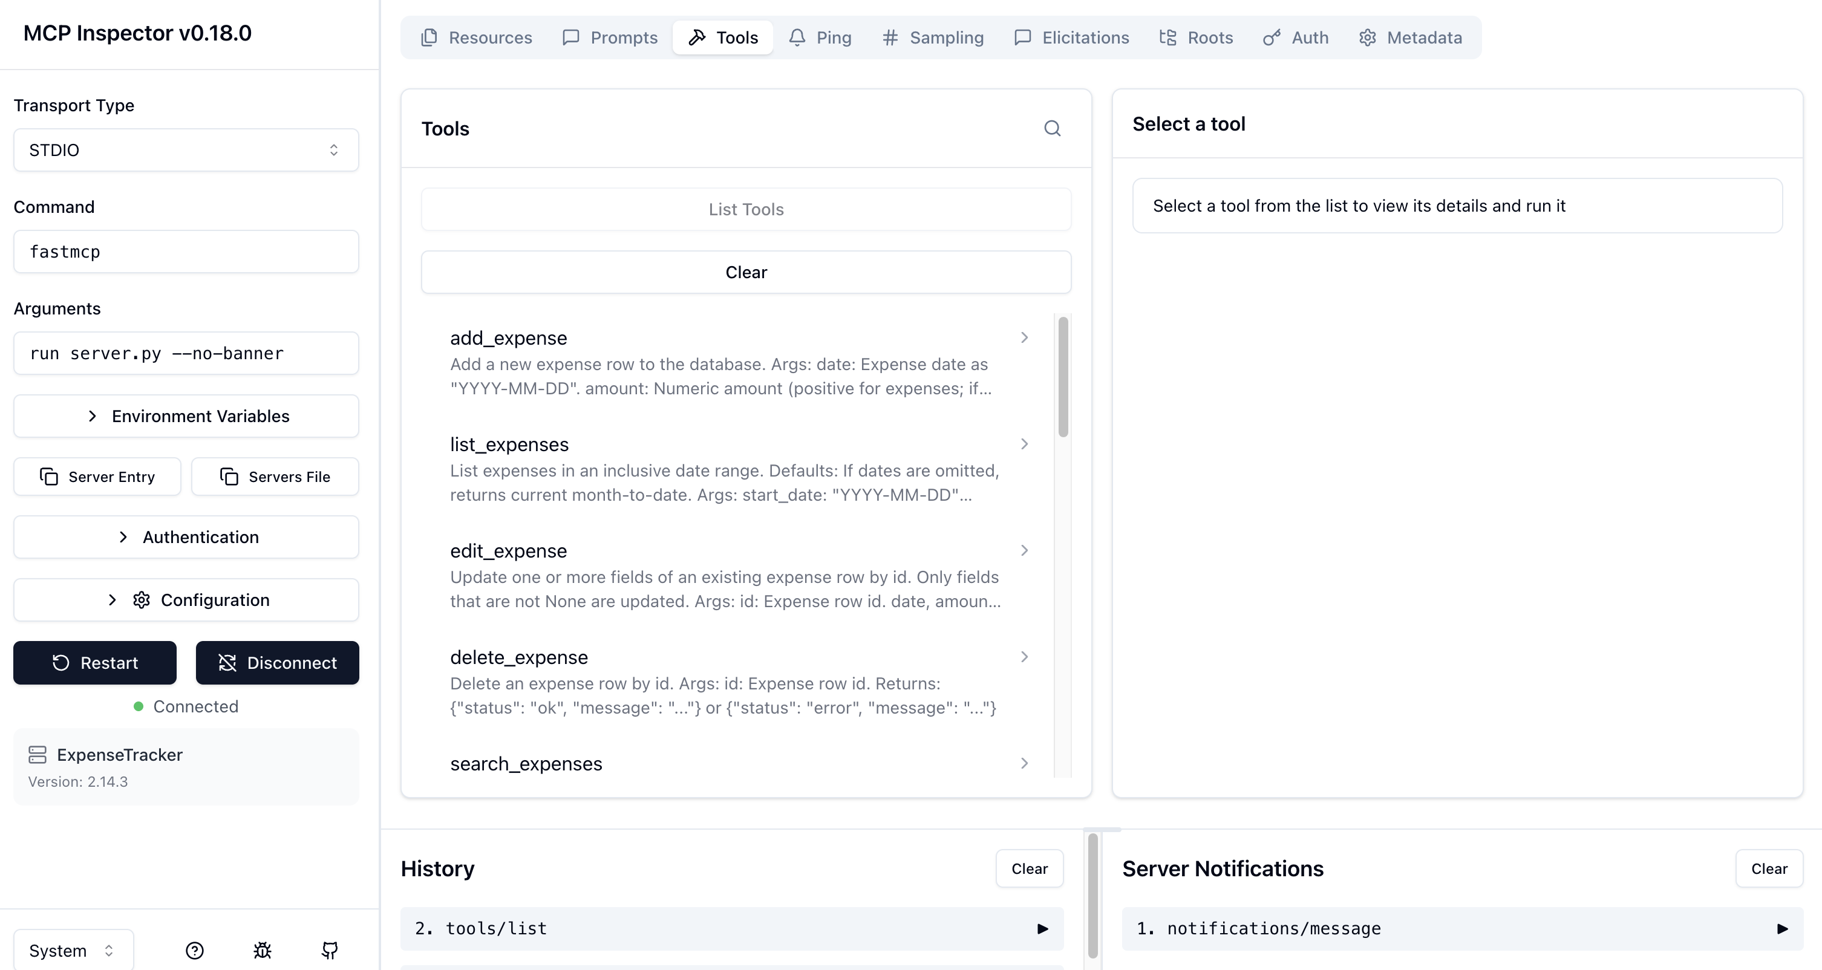Expand the Configuration section
Image resolution: width=1822 pixels, height=970 pixels.
click(186, 599)
